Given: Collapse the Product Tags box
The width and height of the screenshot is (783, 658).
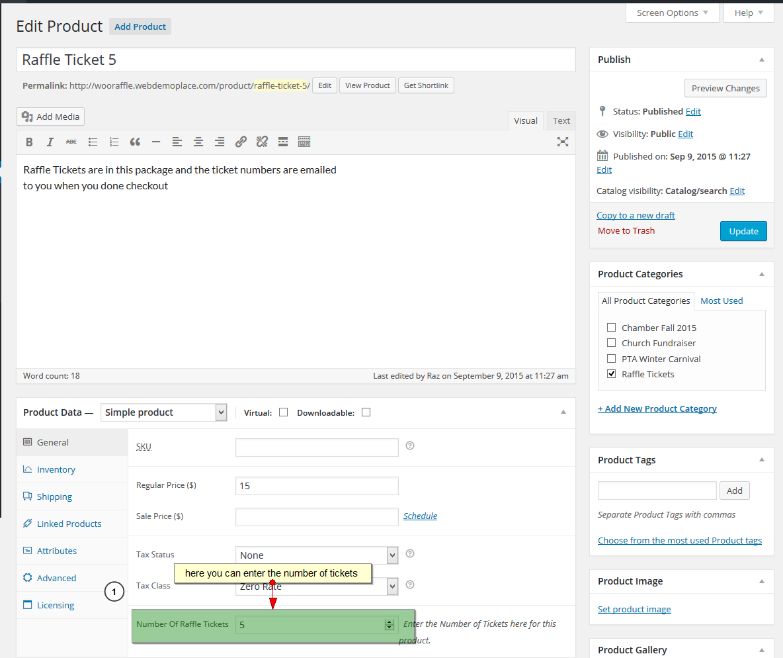Looking at the screenshot, I should (x=762, y=460).
